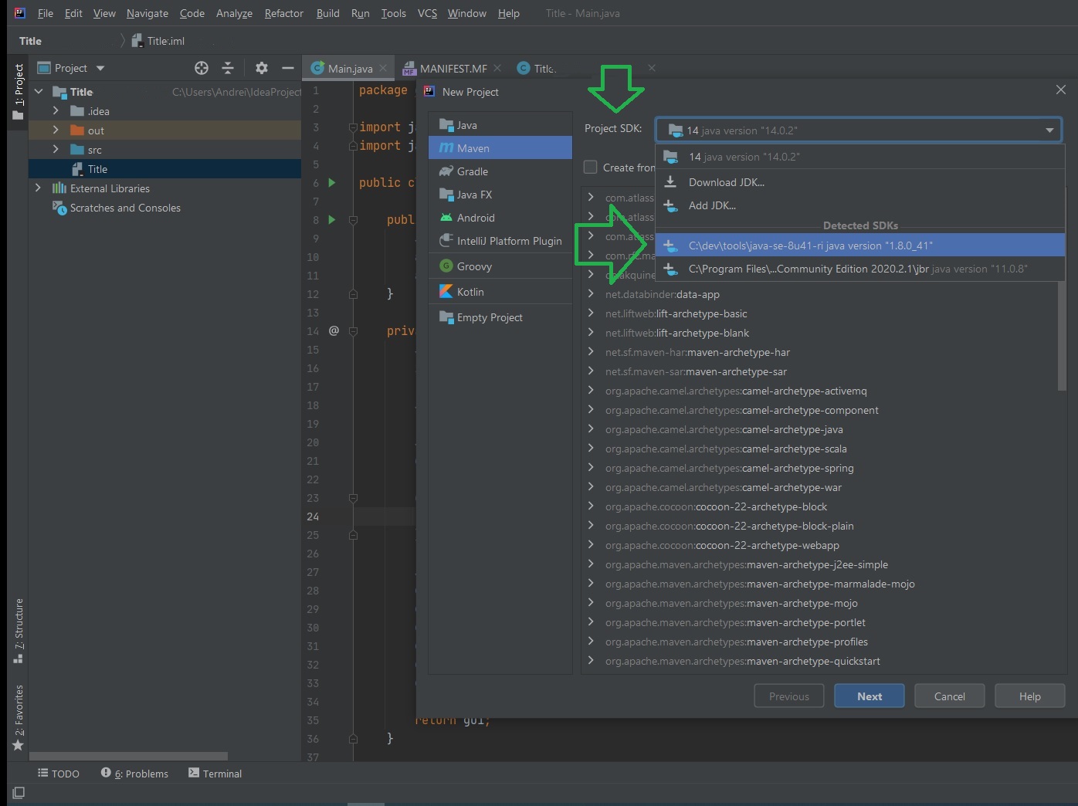1078x806 pixels.
Task: Open the Project SDK dropdown
Action: click(x=859, y=130)
